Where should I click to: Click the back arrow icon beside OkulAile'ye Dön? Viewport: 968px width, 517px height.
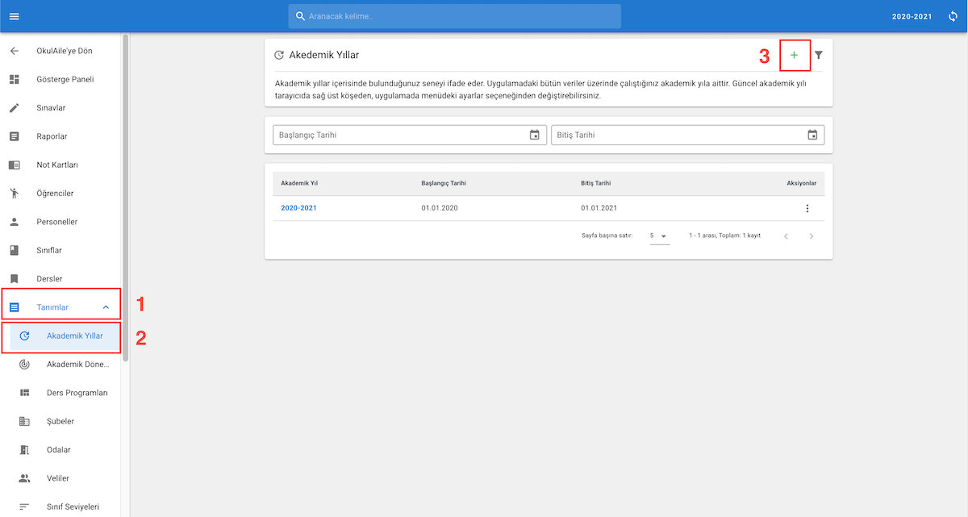click(14, 51)
